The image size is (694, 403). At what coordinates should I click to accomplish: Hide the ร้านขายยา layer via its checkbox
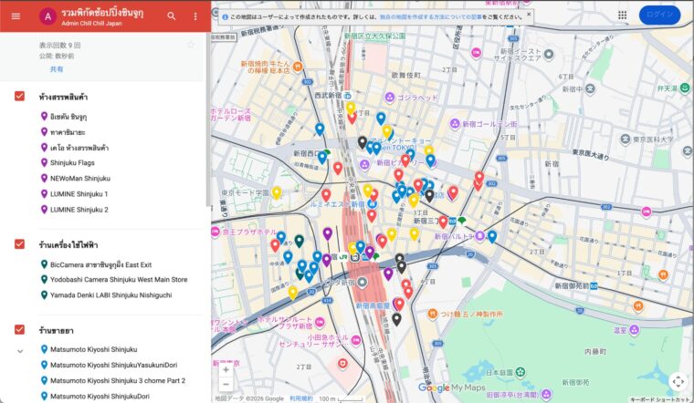(x=19, y=329)
